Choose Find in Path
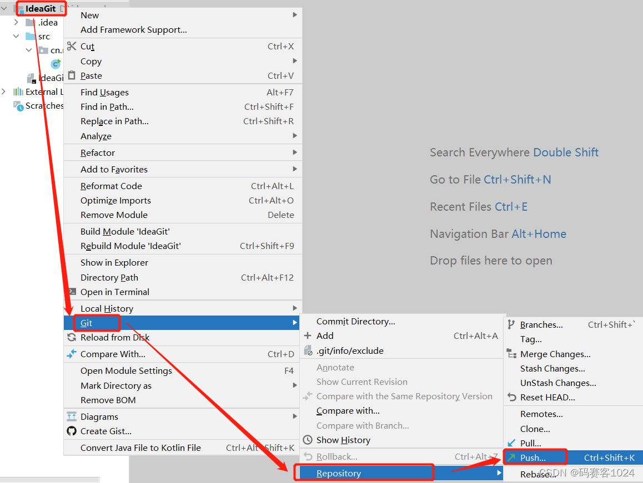The image size is (643, 483). point(183,106)
